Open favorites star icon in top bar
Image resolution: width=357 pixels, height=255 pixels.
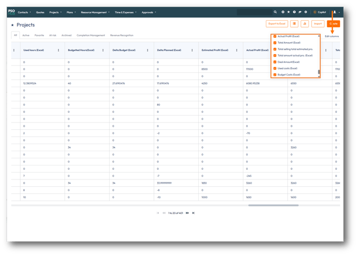pyautogui.click(x=288, y=12)
